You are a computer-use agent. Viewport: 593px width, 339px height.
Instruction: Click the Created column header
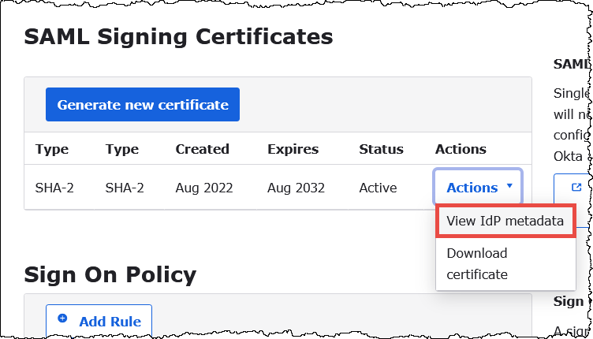pyautogui.click(x=202, y=149)
